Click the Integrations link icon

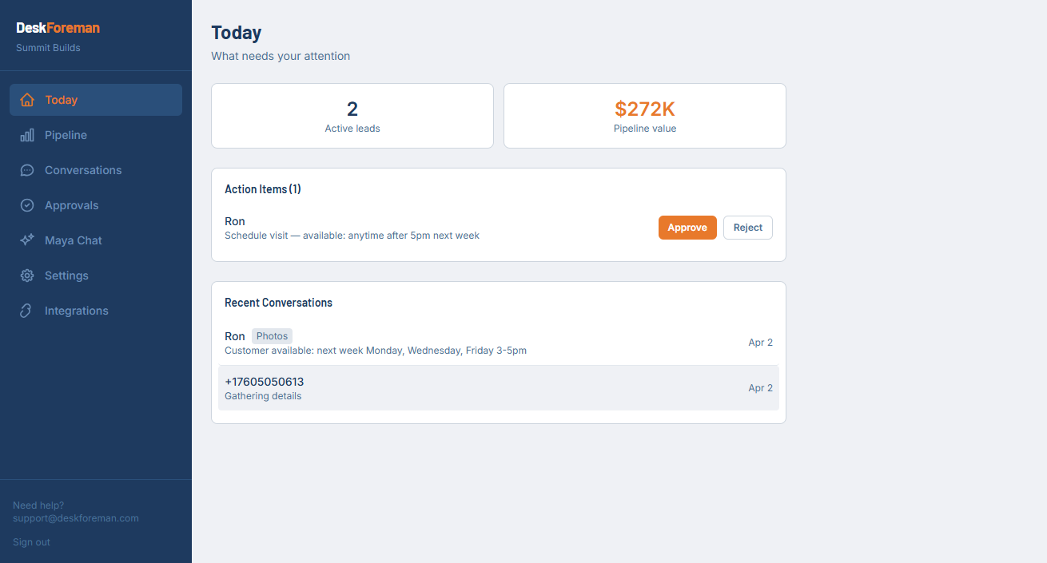click(x=27, y=311)
